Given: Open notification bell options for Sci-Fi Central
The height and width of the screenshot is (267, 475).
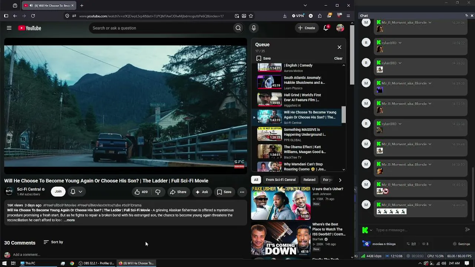Looking at the screenshot, I should pyautogui.click(x=76, y=192).
